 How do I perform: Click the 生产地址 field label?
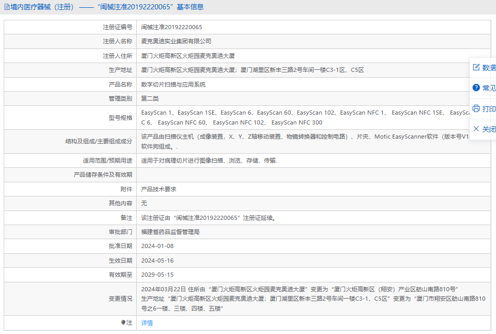click(x=121, y=70)
